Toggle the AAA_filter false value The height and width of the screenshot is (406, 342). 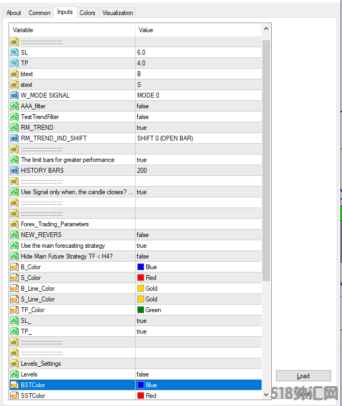coord(198,106)
